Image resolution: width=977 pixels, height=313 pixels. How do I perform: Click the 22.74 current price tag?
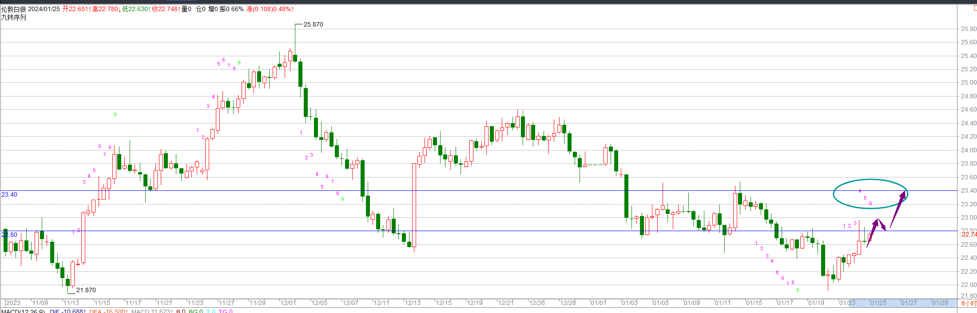click(969, 234)
